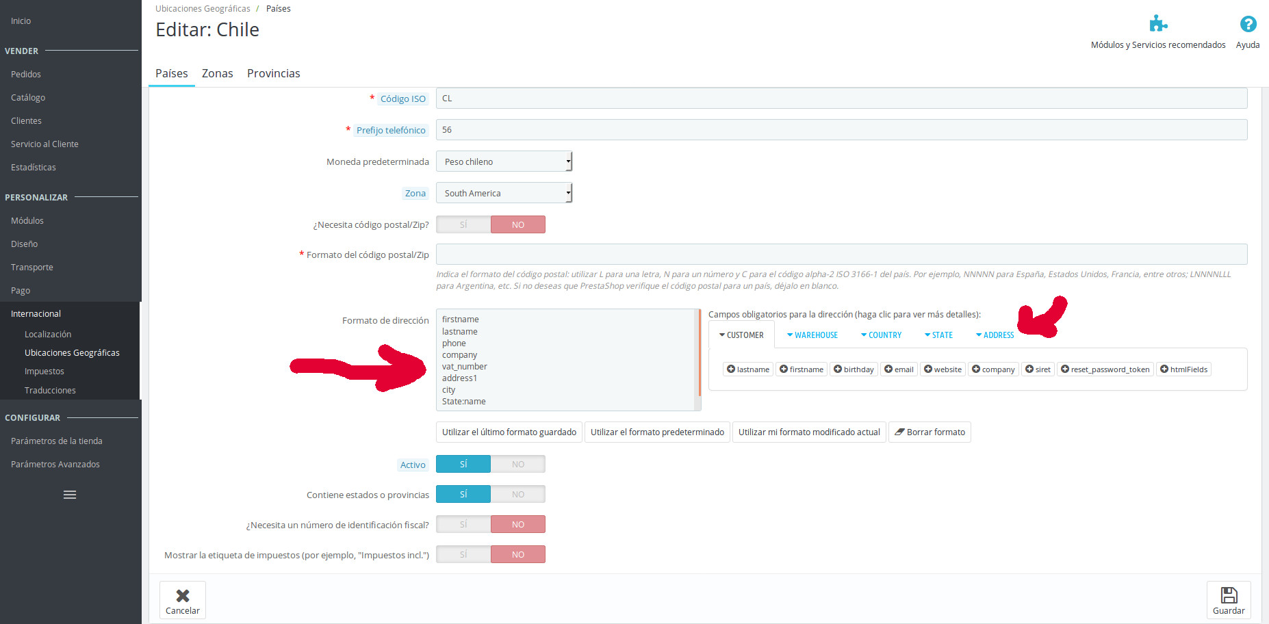
Task: Open Internacional in the sidebar
Action: [x=36, y=313]
